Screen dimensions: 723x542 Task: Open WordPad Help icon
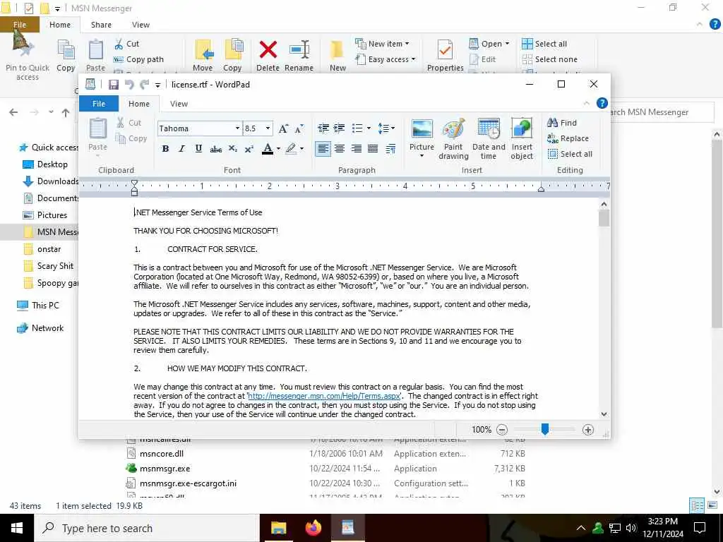click(602, 103)
